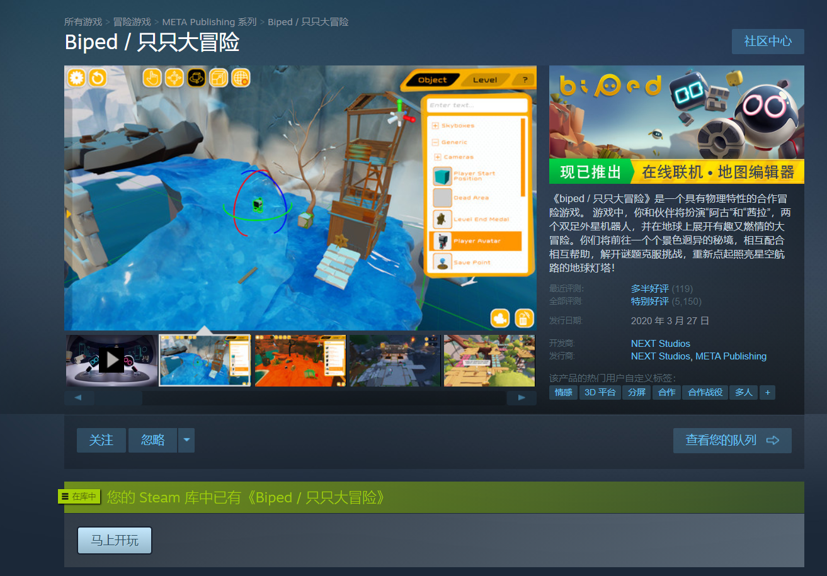Viewport: 827px width, 576px height.
Task: Select the 合作 tag
Action: (x=666, y=392)
